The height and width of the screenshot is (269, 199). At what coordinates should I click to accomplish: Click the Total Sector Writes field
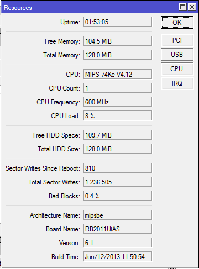[x=118, y=182]
